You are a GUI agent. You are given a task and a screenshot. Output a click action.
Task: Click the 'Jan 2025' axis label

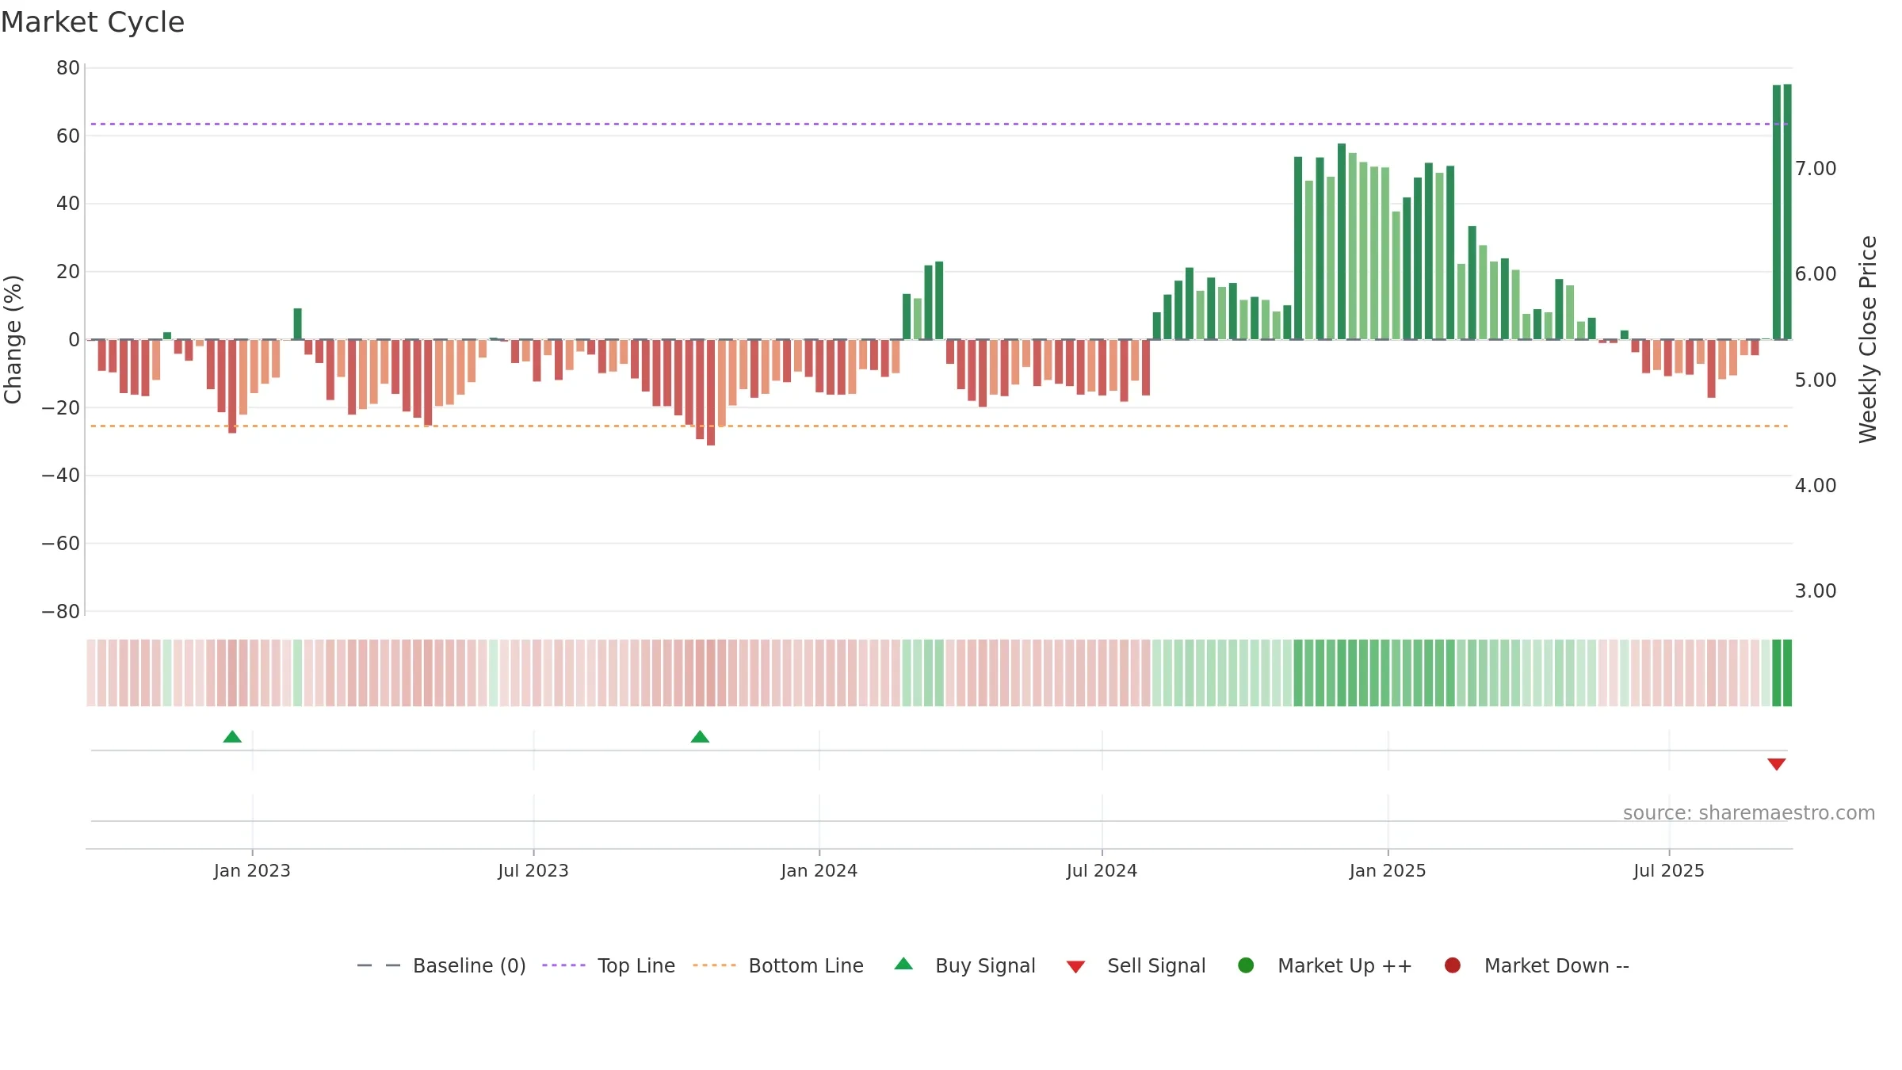tap(1388, 870)
